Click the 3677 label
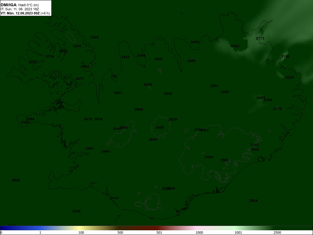 [x=80, y=79]
